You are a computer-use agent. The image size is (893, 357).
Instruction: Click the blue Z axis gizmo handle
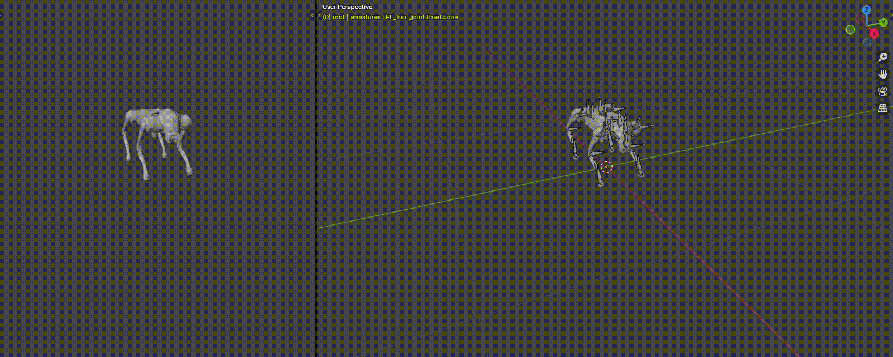(866, 10)
